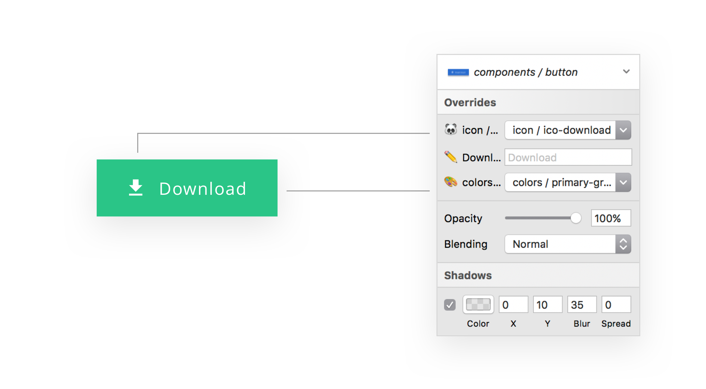Click the component thumbnail beside components / button

click(457, 72)
